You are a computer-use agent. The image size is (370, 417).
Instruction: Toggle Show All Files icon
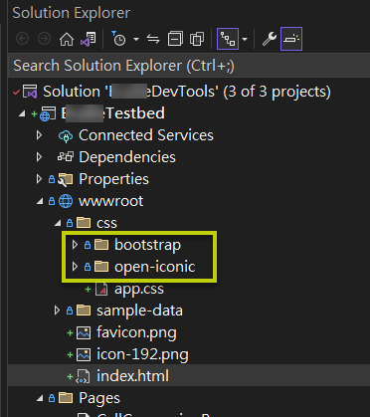(197, 39)
